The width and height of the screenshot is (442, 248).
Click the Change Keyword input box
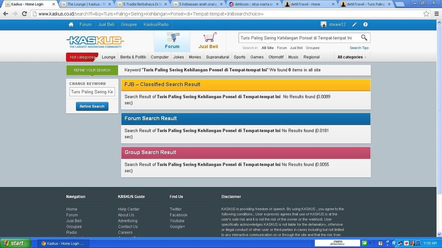92,92
